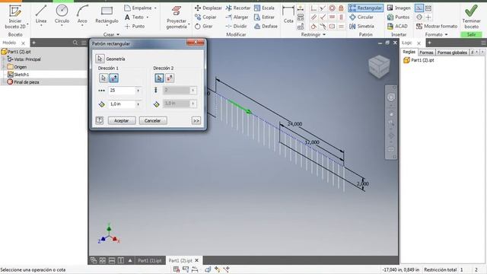
Task: Open help in Patrón rectangular dialog
Action: (100, 120)
